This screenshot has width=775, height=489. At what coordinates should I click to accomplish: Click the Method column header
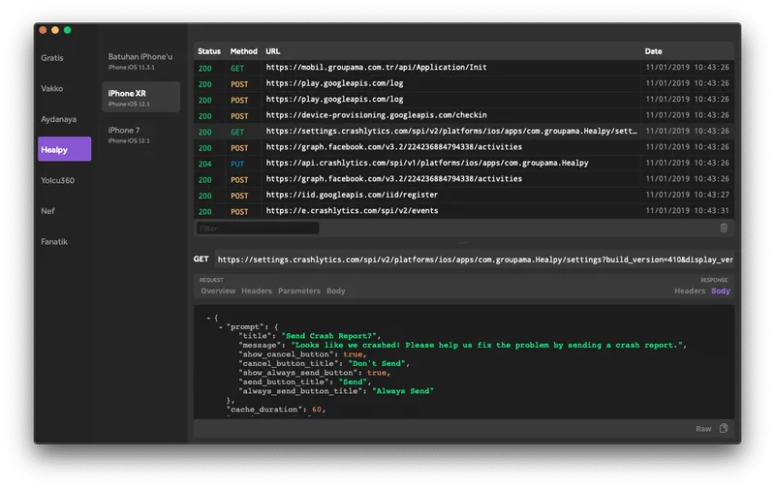[x=244, y=51]
